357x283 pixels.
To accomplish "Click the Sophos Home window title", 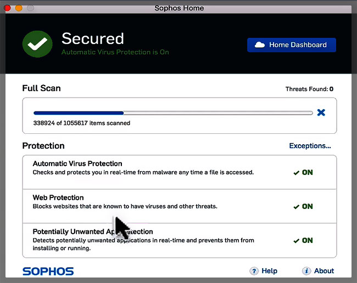I will tap(179, 8).
